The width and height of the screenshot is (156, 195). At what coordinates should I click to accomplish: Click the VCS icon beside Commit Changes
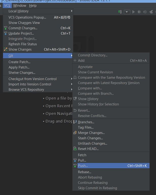click(x=6, y=28)
